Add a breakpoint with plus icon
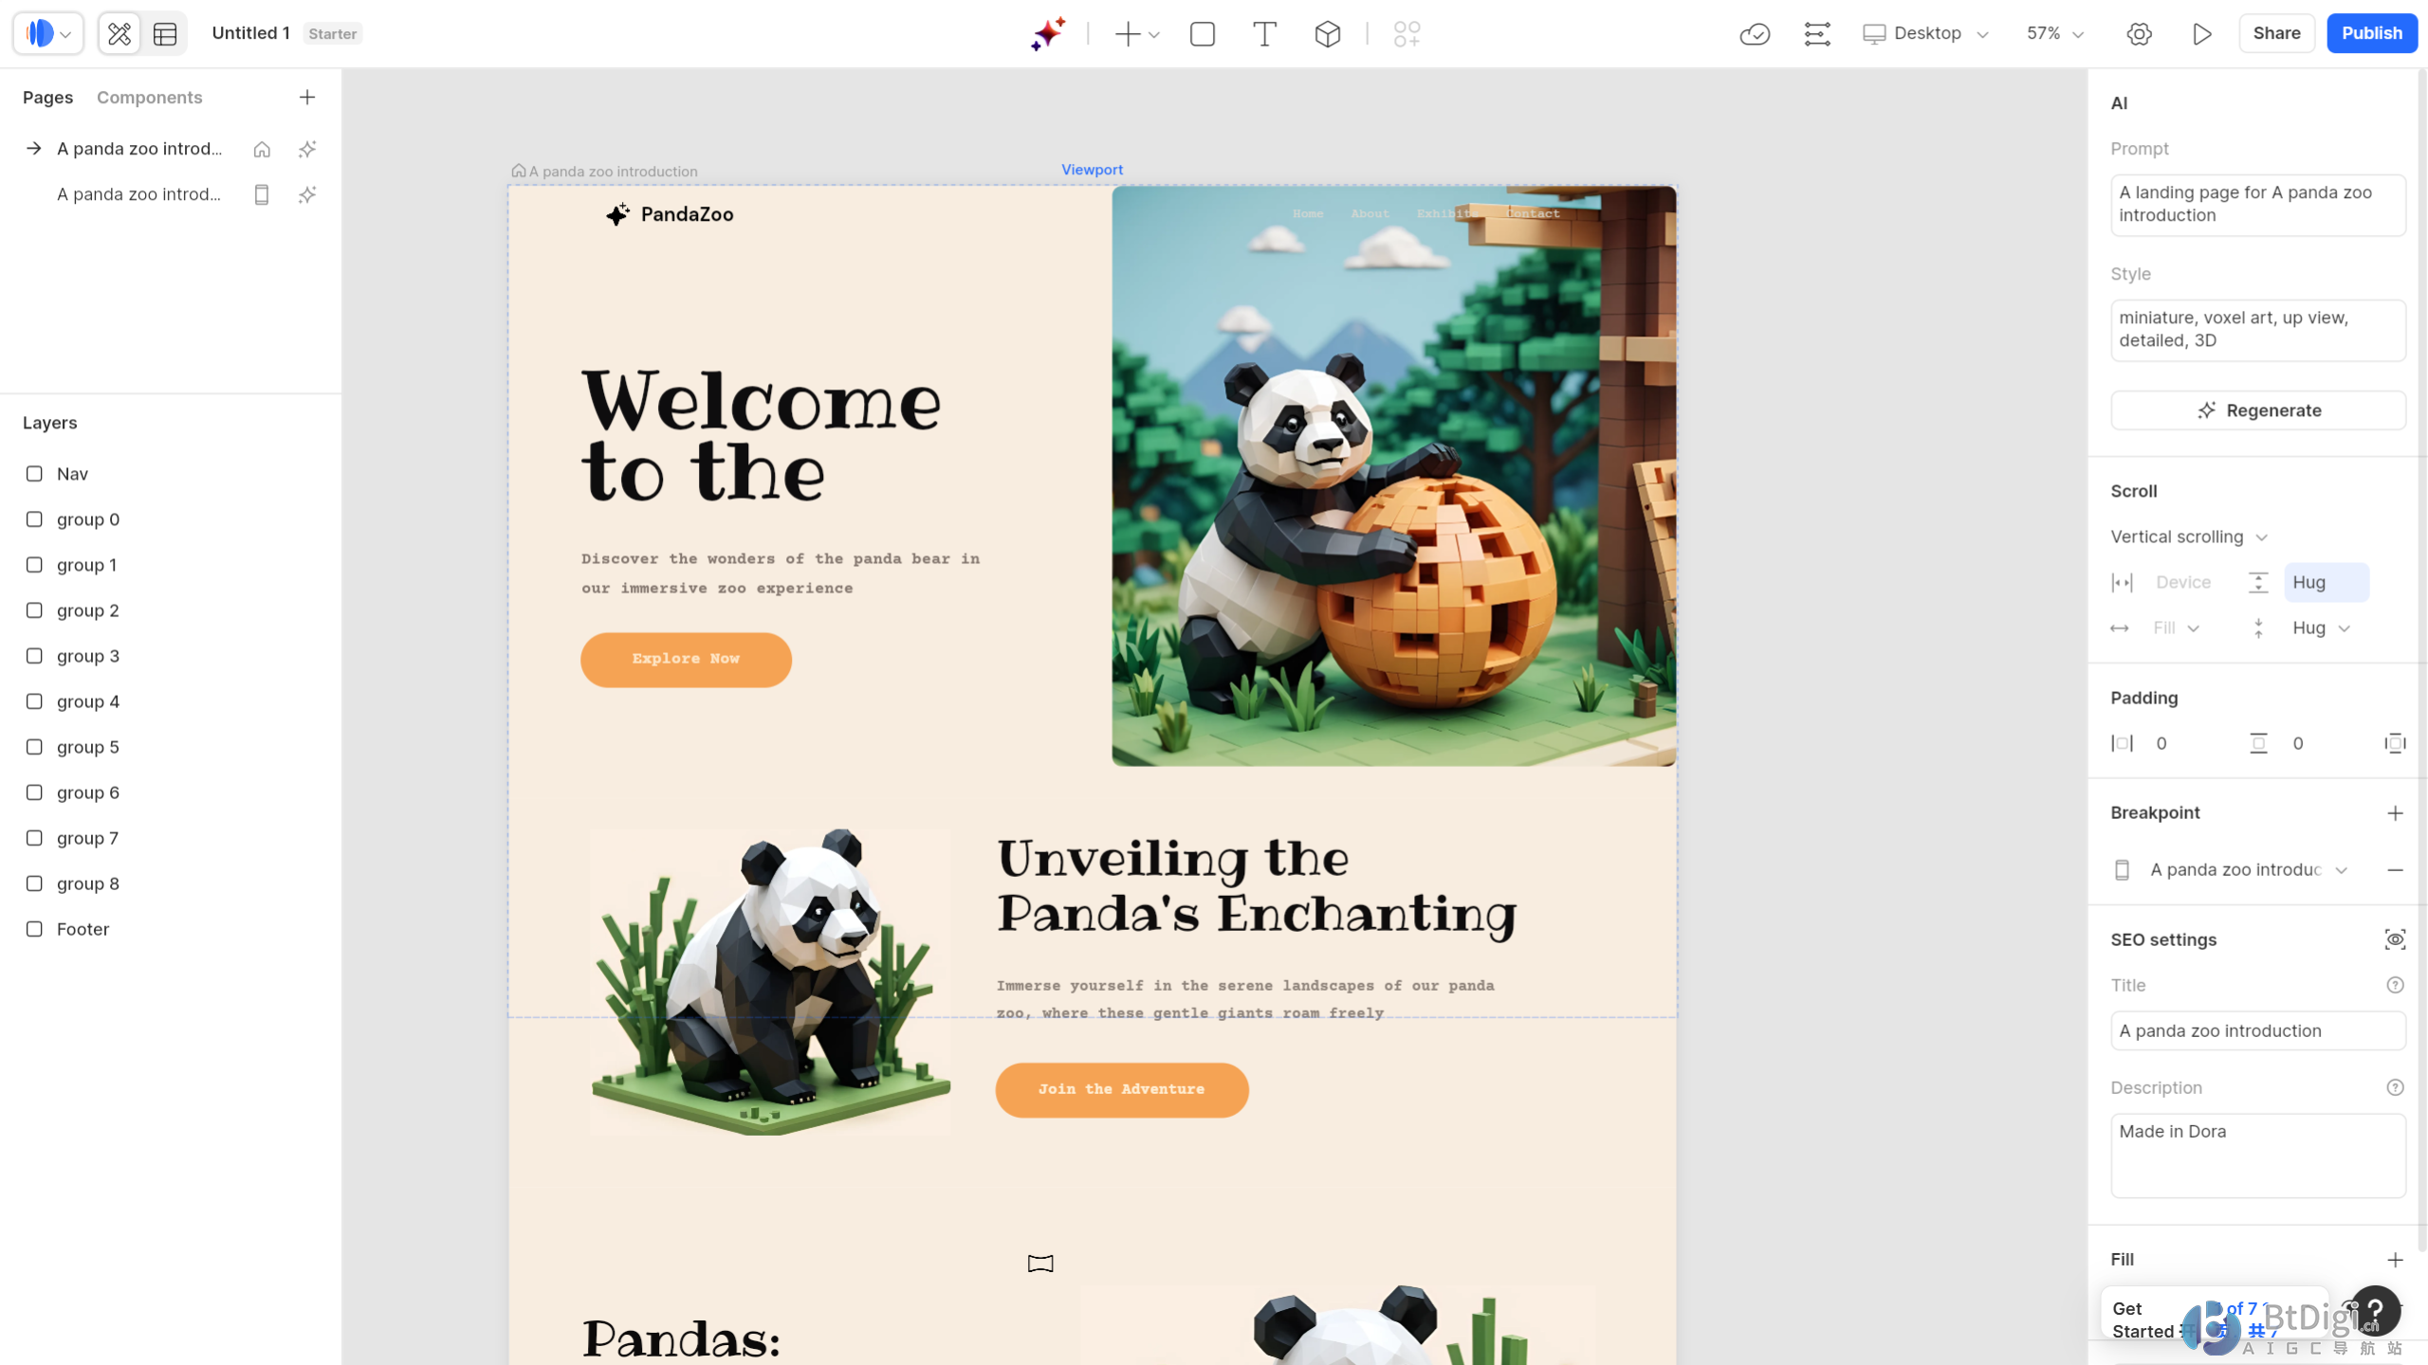 [2395, 813]
